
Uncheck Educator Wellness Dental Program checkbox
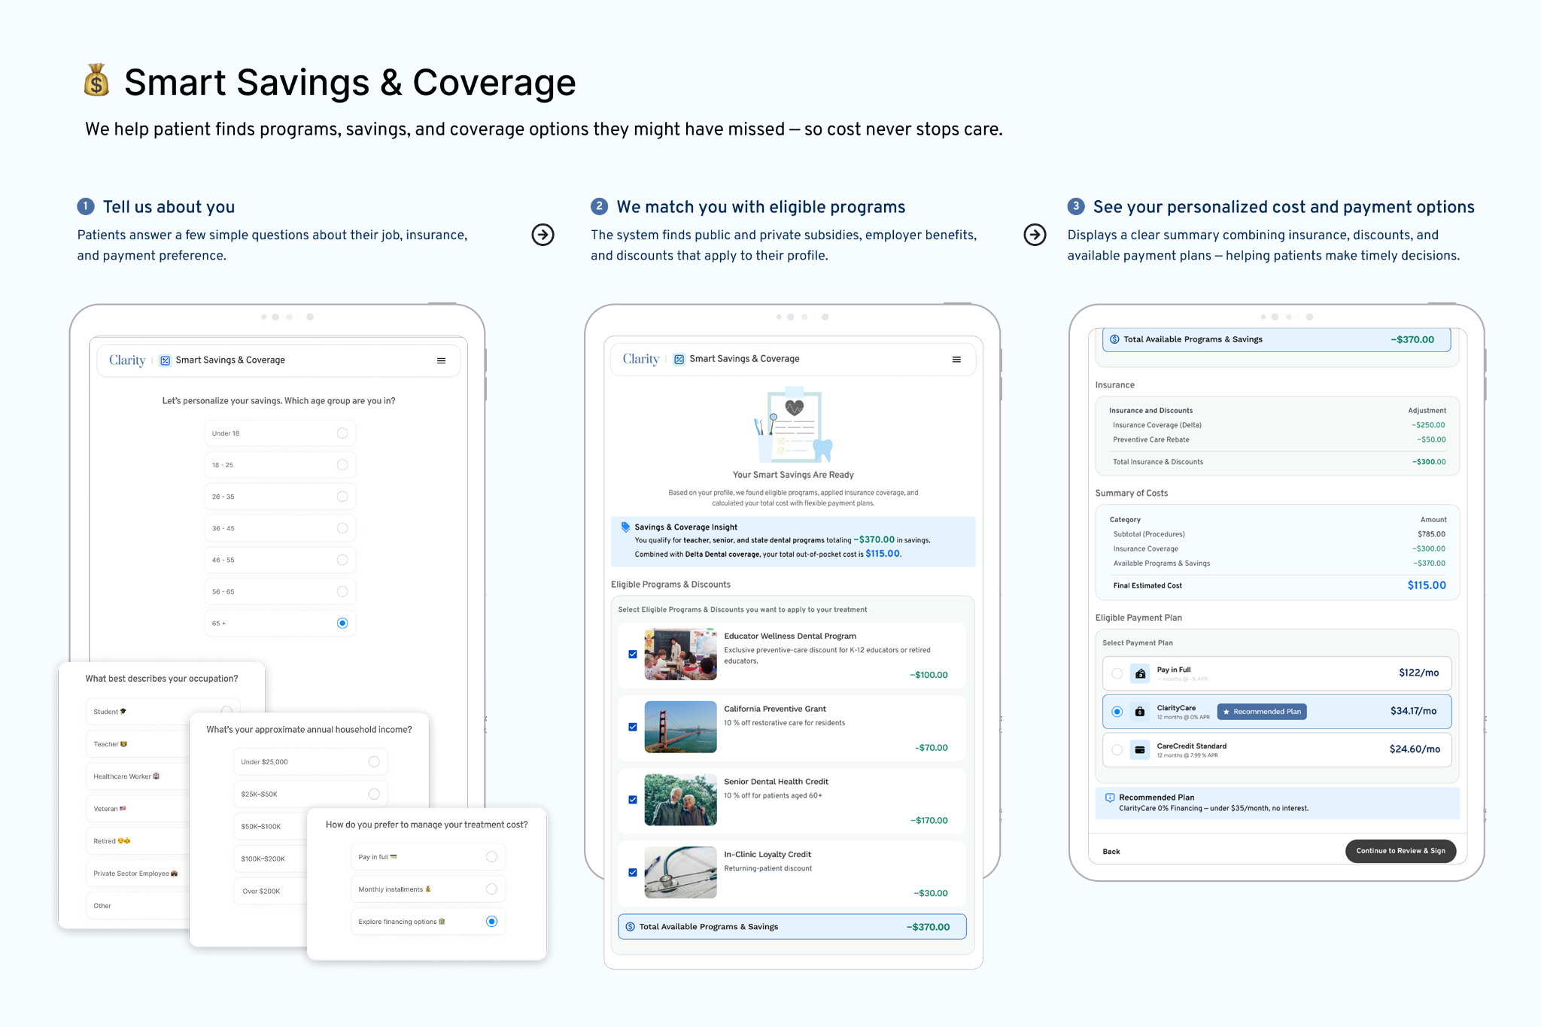point(633,655)
